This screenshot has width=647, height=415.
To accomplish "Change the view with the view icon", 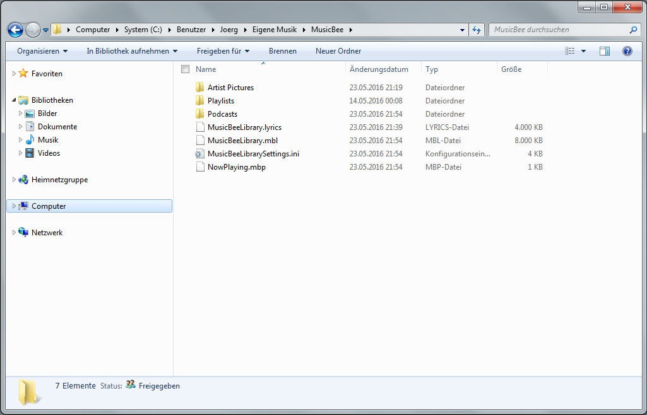I will pyautogui.click(x=570, y=51).
